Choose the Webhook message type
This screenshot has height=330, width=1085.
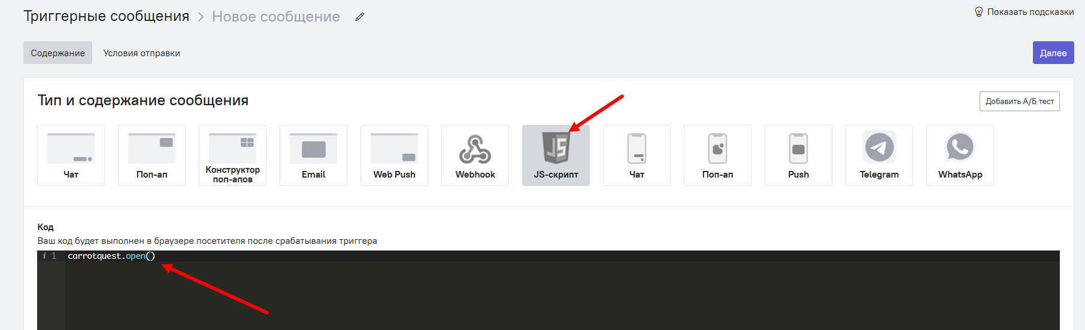point(475,155)
